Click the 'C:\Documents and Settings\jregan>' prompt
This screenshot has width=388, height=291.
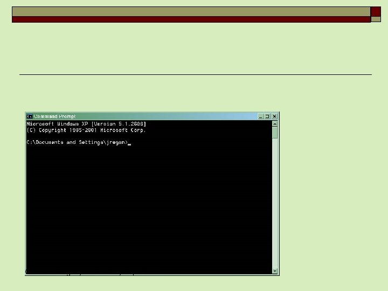pos(77,142)
